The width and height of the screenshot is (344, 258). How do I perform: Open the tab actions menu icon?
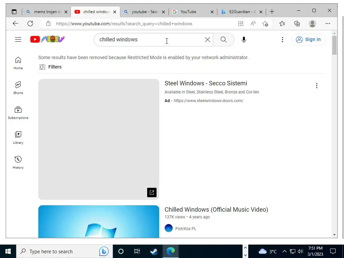click(x=14, y=12)
